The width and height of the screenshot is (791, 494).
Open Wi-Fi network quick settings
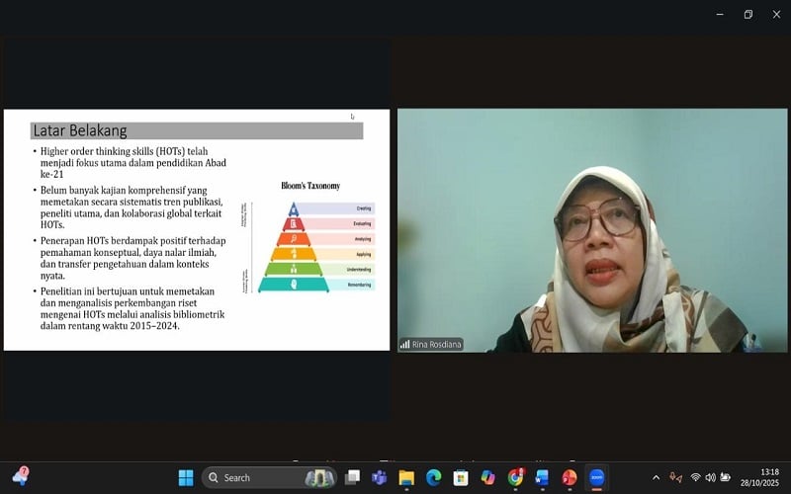[695, 478]
